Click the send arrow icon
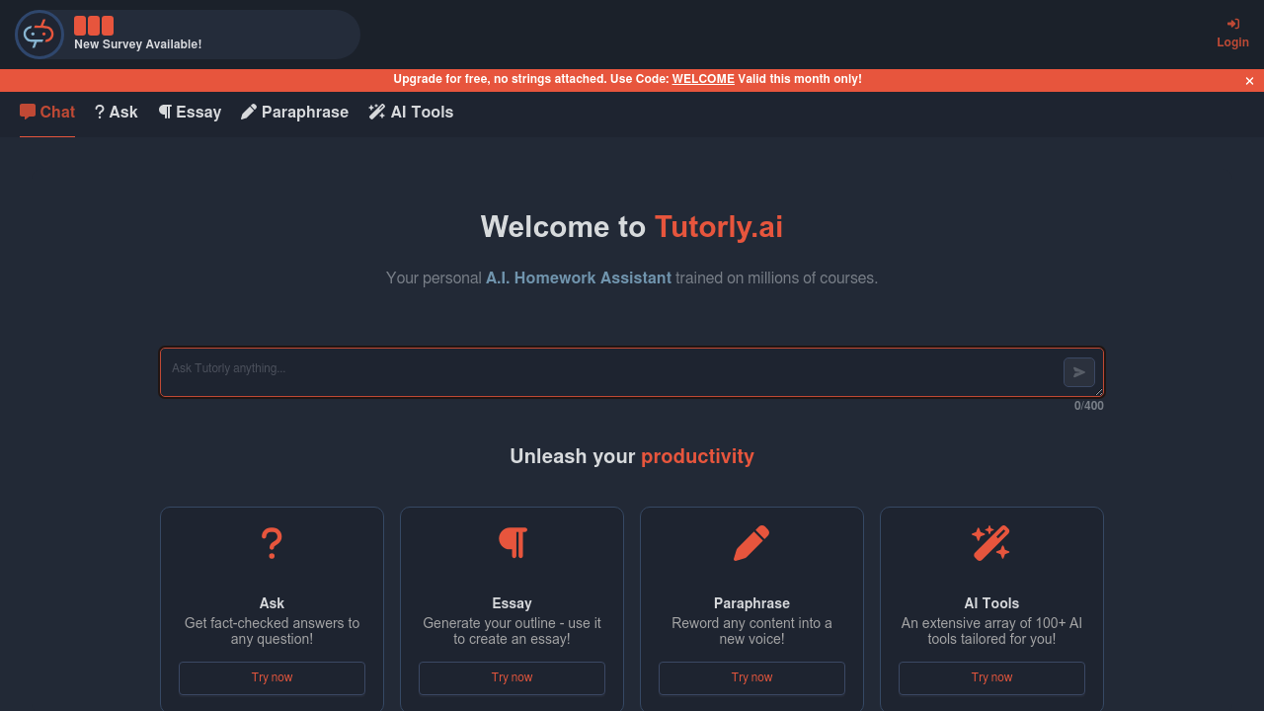1264x711 pixels. coord(1078,372)
